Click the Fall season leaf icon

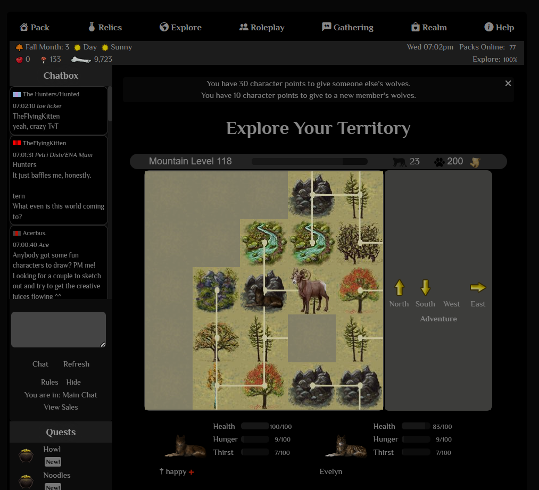click(19, 47)
